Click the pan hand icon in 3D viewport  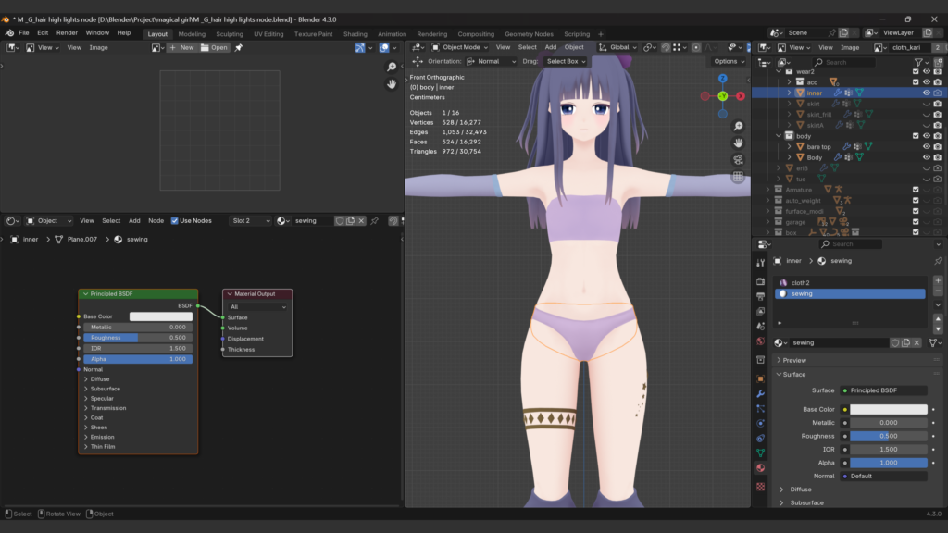738,143
